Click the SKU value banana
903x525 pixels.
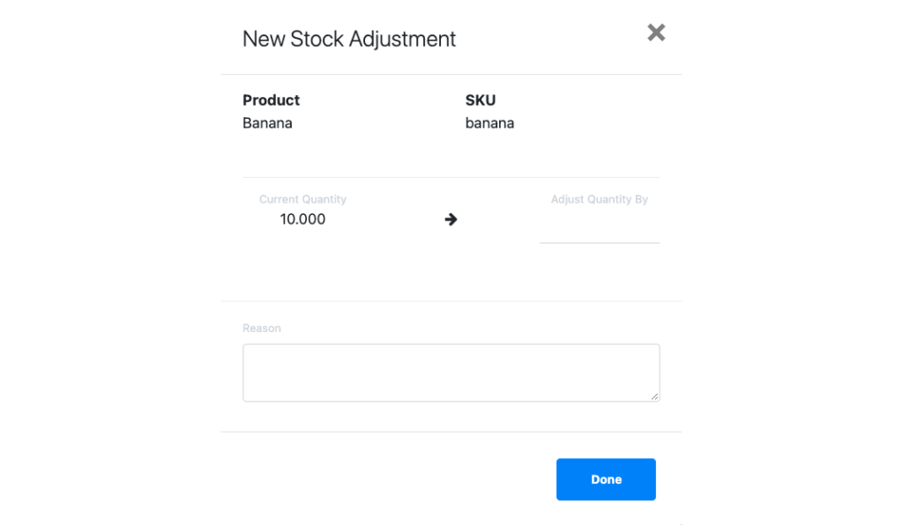coord(489,122)
